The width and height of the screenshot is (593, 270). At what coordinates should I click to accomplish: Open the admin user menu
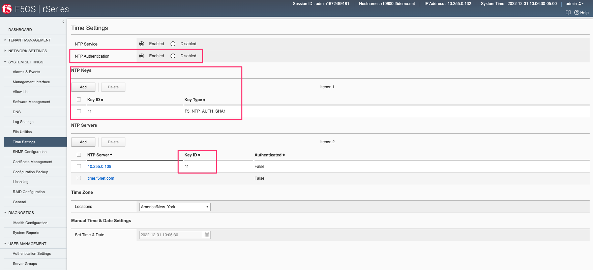[574, 4]
